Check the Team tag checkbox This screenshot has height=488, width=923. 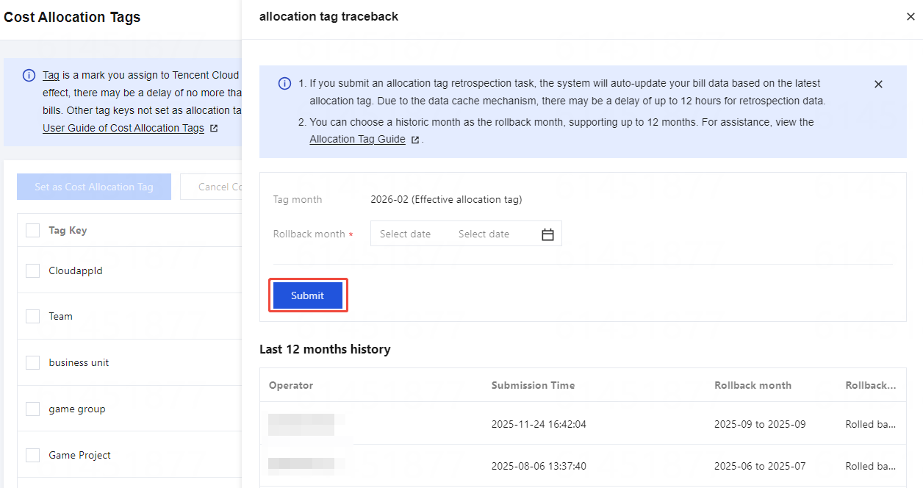tap(33, 317)
